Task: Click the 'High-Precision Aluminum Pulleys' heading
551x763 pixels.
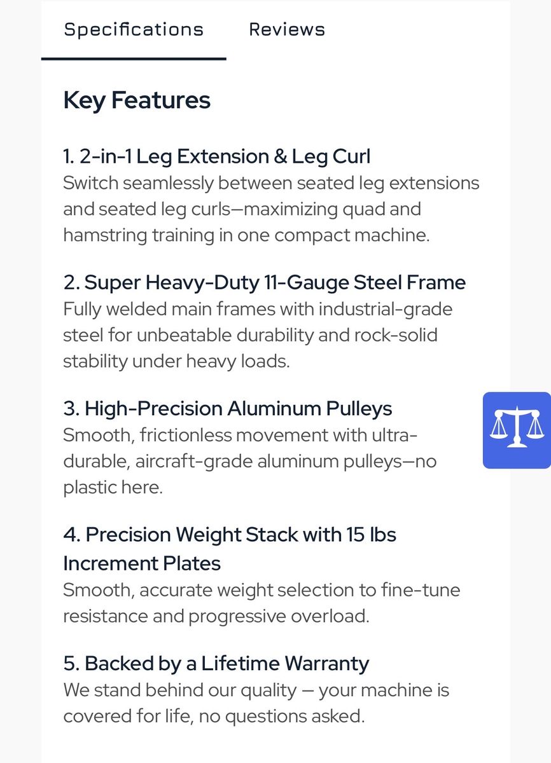Action: (x=227, y=408)
